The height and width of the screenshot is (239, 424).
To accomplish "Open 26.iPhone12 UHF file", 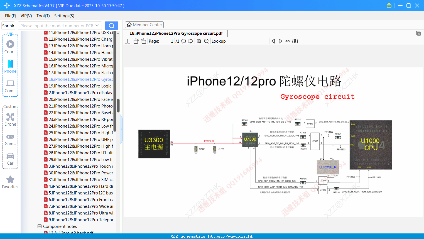I will (79, 140).
